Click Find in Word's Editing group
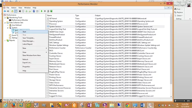192x108 pixels. 178,9
